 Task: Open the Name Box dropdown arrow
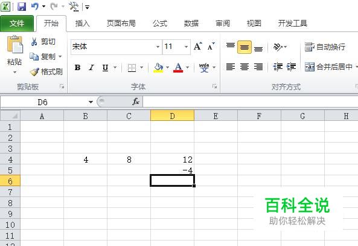pyautogui.click(x=91, y=102)
